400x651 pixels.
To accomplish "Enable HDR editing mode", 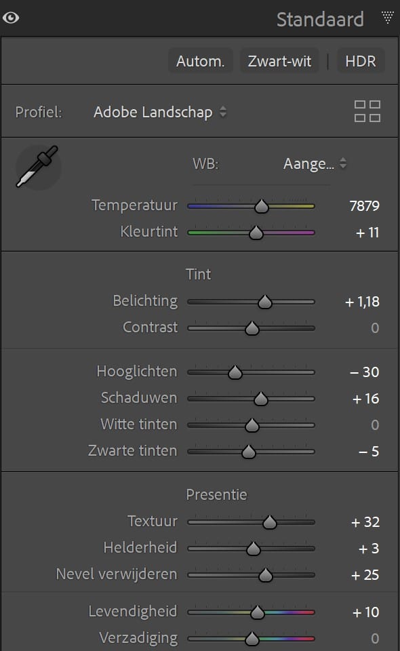I will point(361,60).
